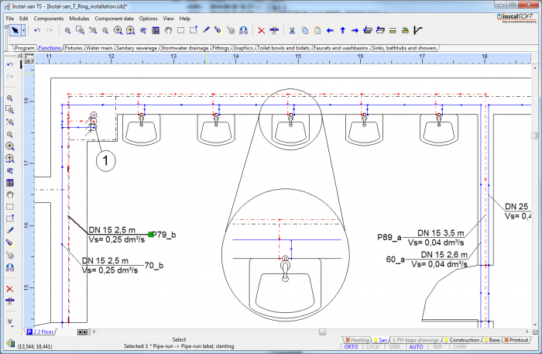Open dropdown arrow beside pointer tool
542x354 pixels.
pyautogui.click(x=23, y=30)
